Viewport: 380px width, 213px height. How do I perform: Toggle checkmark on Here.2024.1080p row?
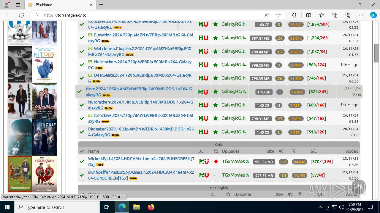79,92
